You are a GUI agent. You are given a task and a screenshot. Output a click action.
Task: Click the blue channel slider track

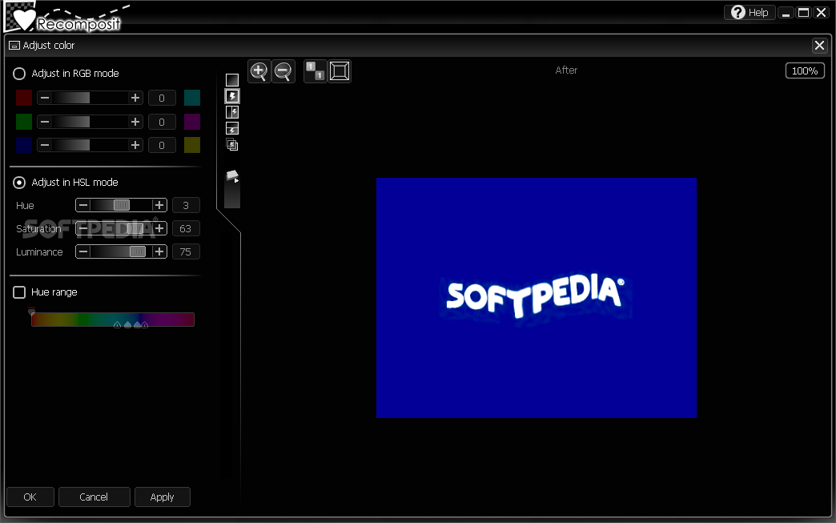[x=90, y=145]
